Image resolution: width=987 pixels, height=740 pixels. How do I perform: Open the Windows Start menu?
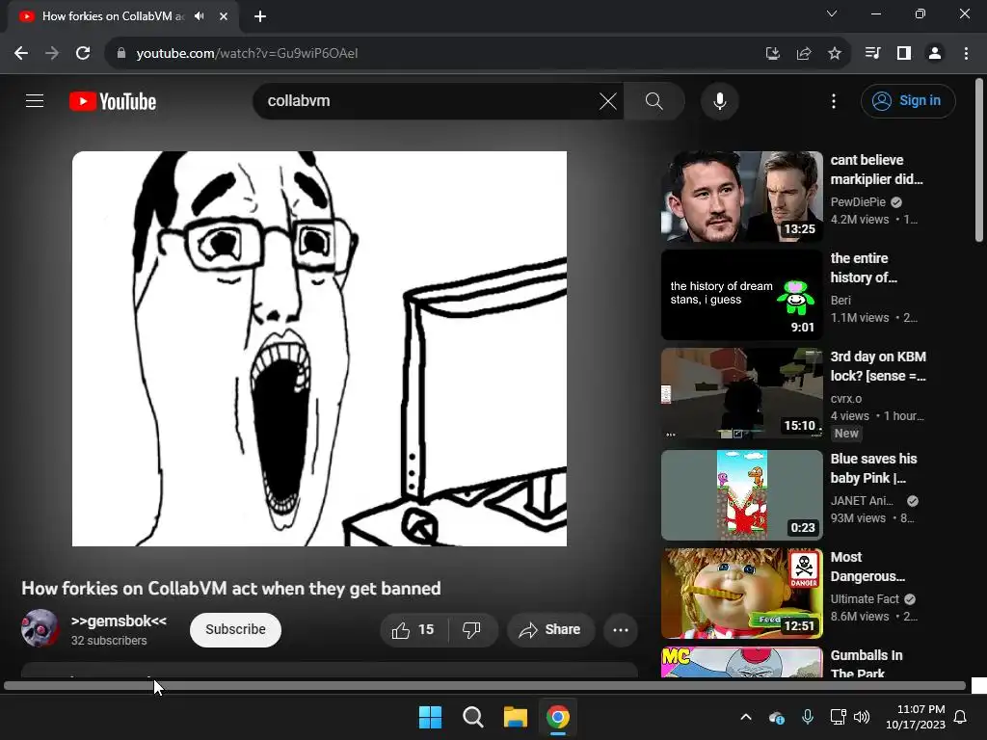[431, 717]
